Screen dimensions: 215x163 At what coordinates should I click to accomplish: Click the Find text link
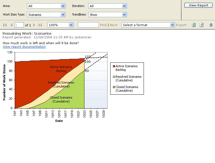pos(103,25)
